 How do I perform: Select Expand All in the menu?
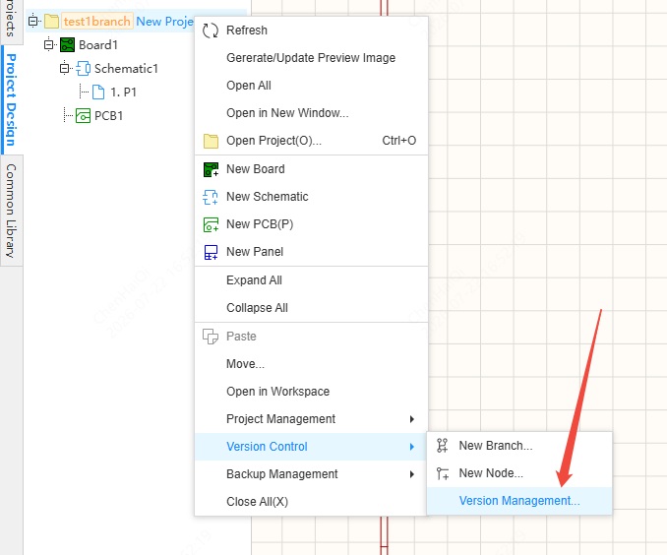[311, 280]
